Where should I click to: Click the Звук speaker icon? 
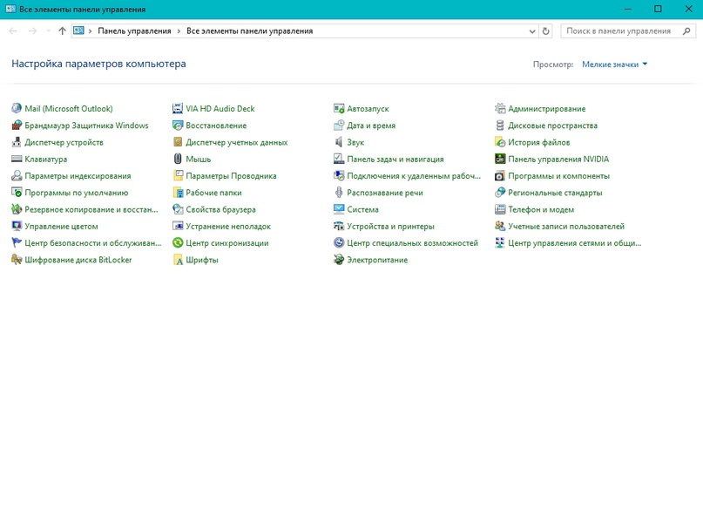[339, 142]
